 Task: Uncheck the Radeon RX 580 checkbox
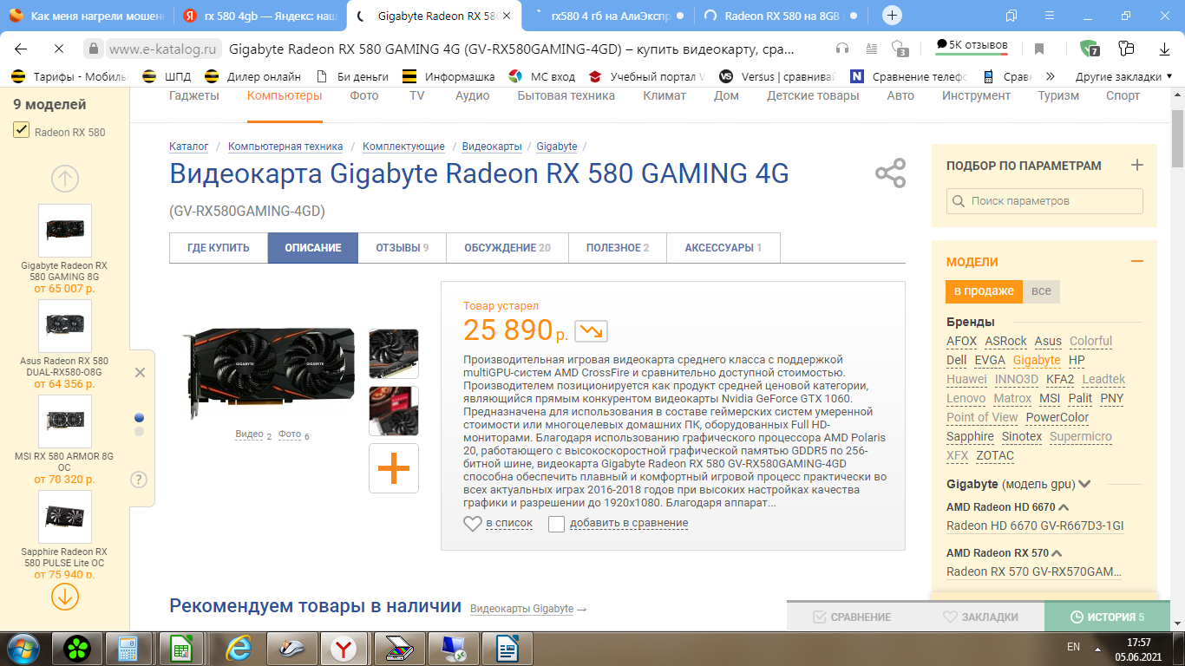(x=22, y=131)
